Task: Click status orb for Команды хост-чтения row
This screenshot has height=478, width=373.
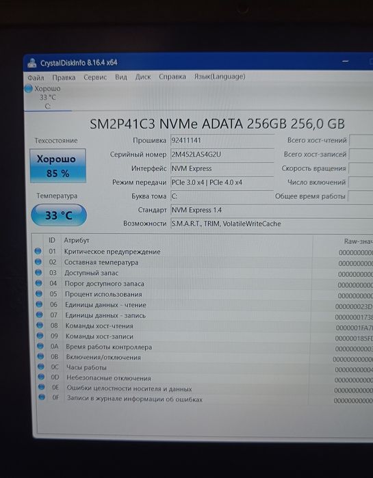Action: pos(40,325)
